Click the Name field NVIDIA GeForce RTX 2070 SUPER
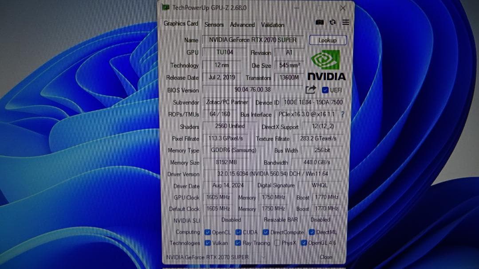Image resolution: width=479 pixels, height=269 pixels. click(253, 40)
